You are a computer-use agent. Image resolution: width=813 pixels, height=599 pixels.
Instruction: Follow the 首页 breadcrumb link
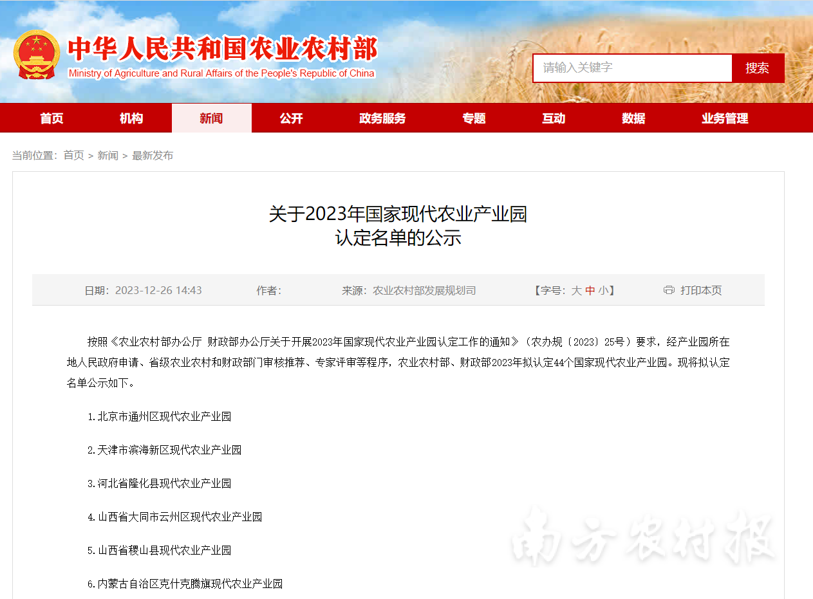point(73,156)
